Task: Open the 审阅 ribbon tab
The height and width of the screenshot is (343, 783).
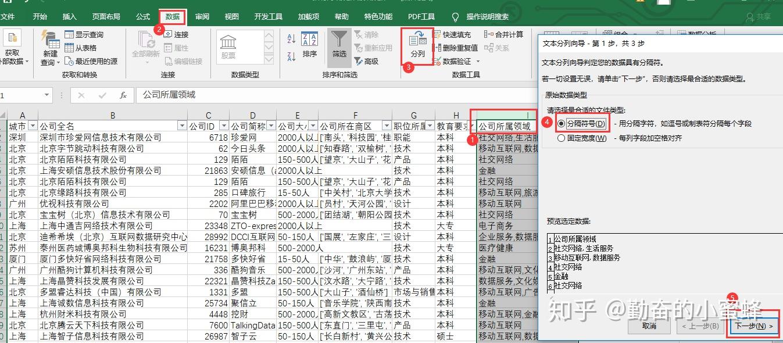Action: coord(203,17)
